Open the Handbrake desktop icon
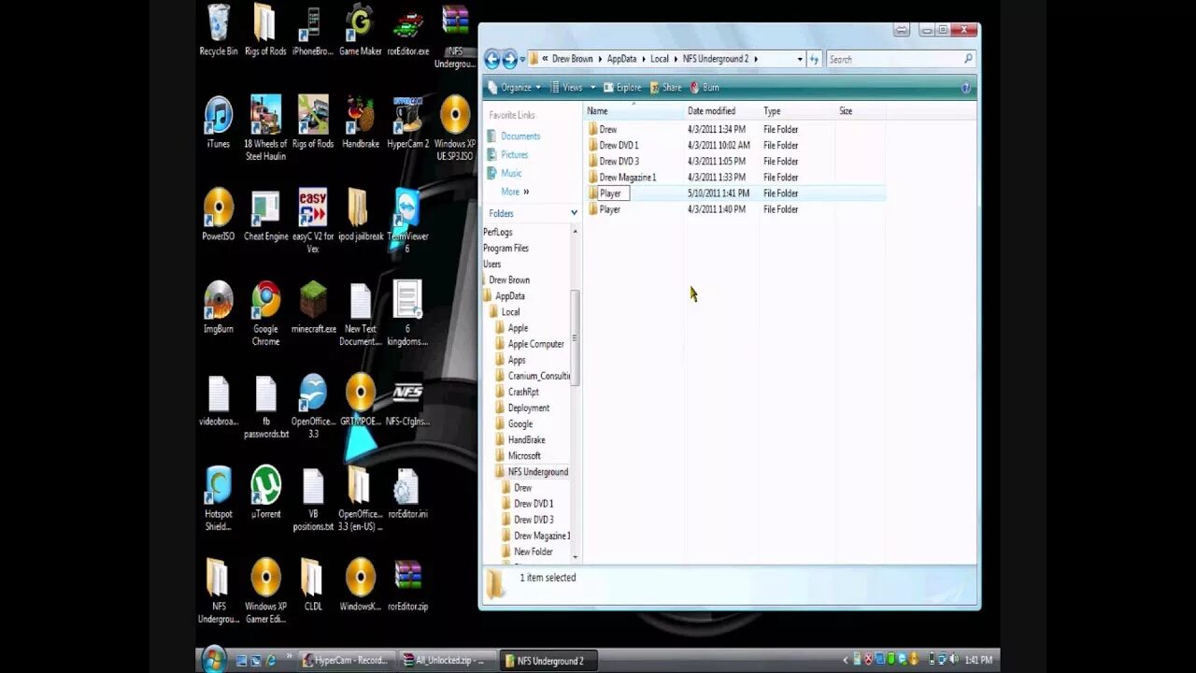Screen dimensions: 1196x673 click(361, 122)
